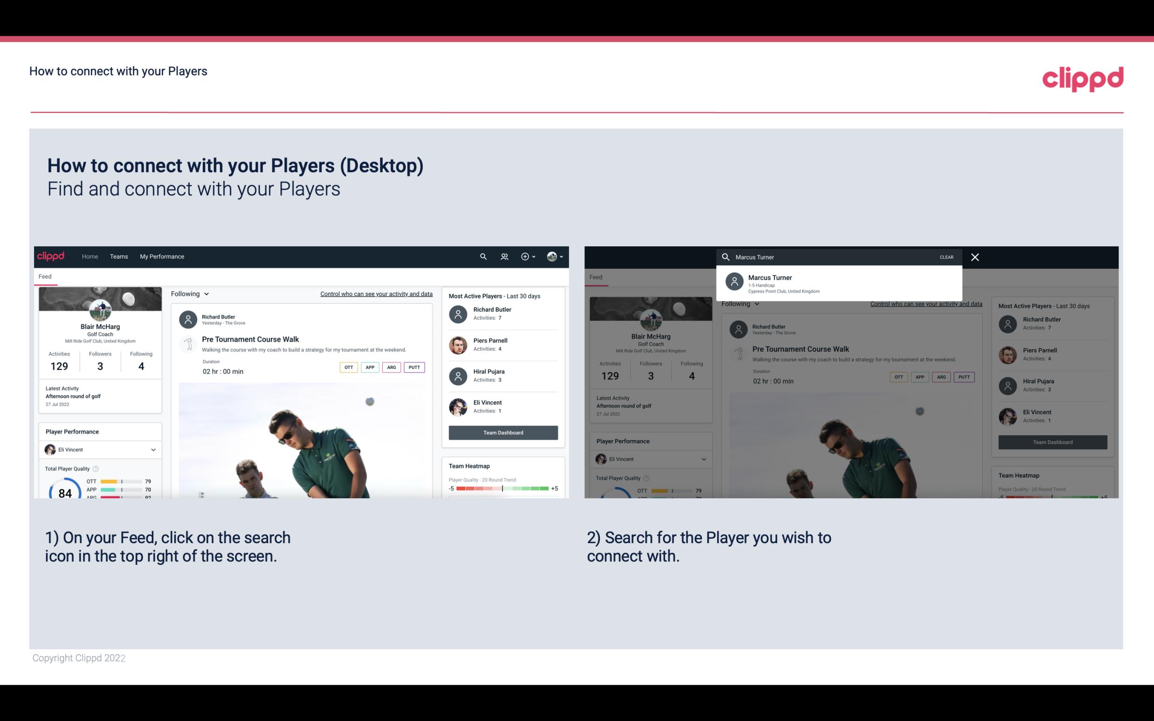Click the close X button on search
Viewport: 1154px width, 721px height.
point(975,257)
